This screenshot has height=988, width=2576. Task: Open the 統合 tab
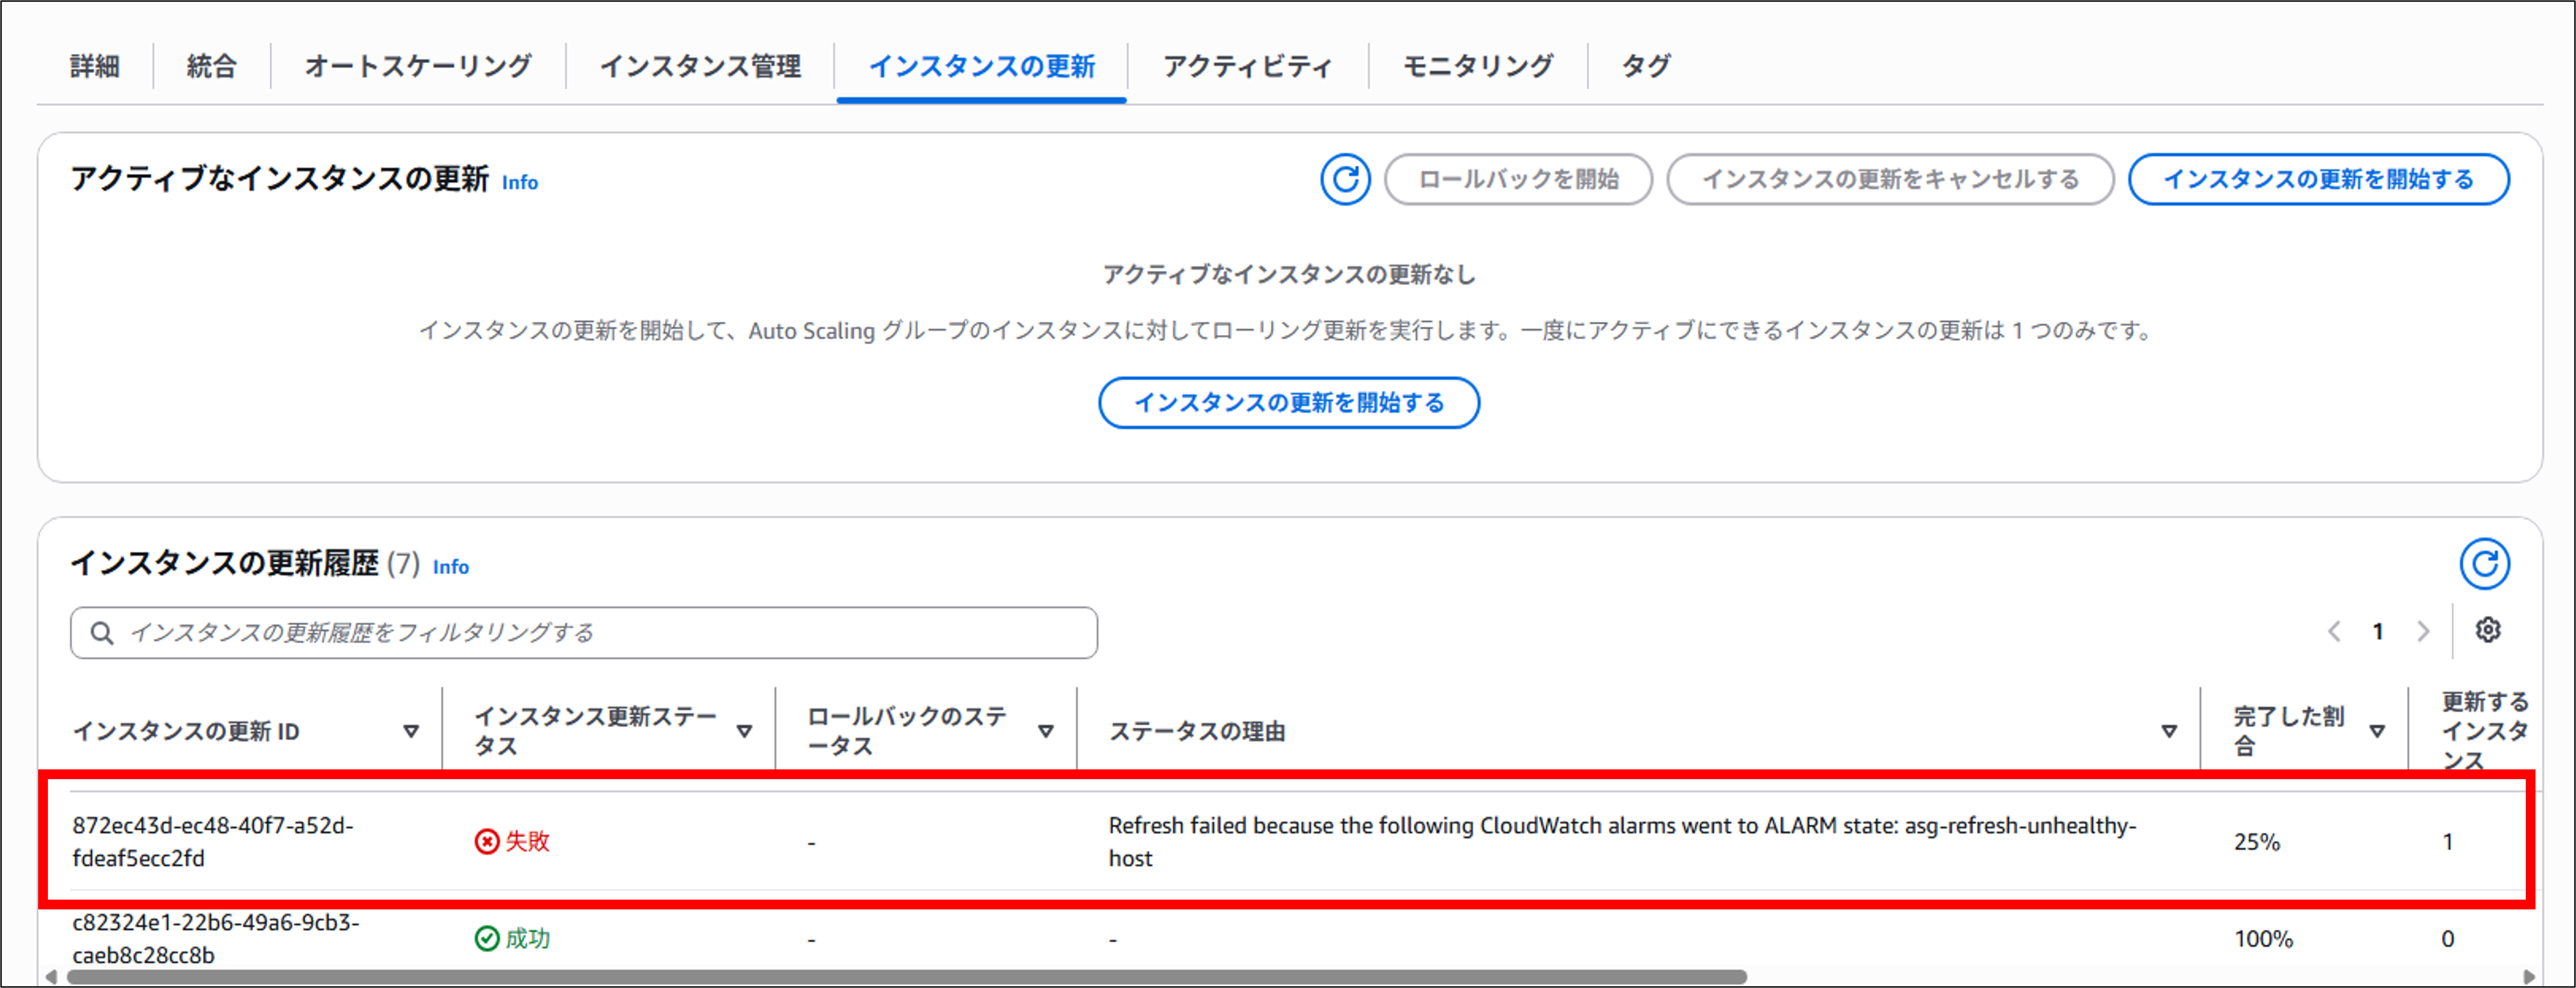pyautogui.click(x=212, y=66)
